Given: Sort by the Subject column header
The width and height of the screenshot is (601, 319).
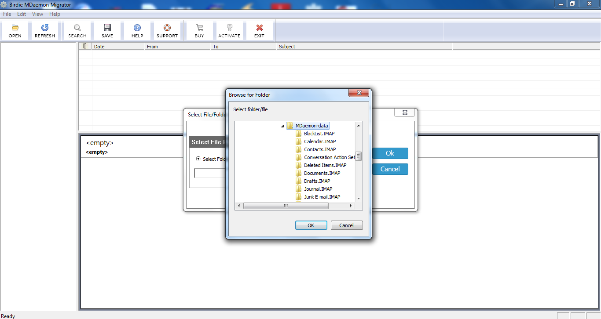Looking at the screenshot, I should click(x=365, y=46).
